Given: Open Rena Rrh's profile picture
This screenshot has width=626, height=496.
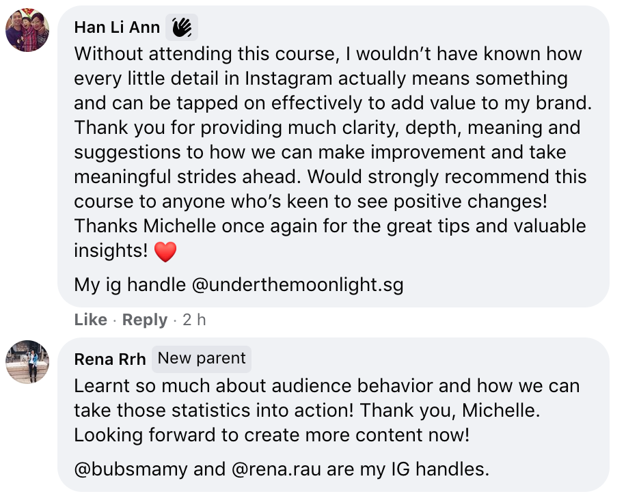Looking at the screenshot, I should 27,361.
